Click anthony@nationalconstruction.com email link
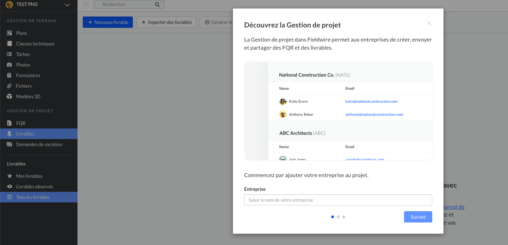 coord(374,114)
